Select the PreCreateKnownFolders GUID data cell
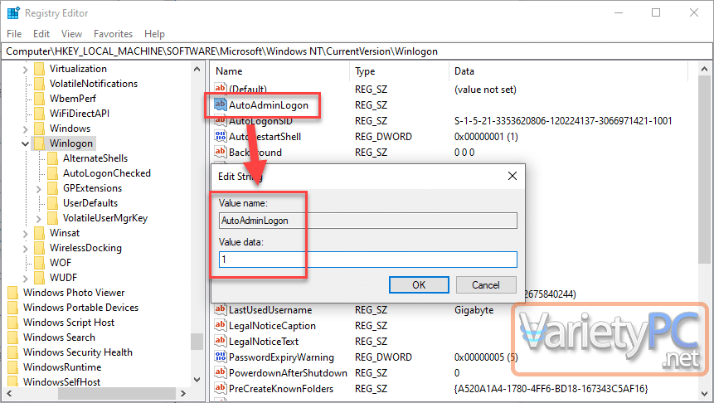Viewport: 714px width, 403px height. (551, 389)
